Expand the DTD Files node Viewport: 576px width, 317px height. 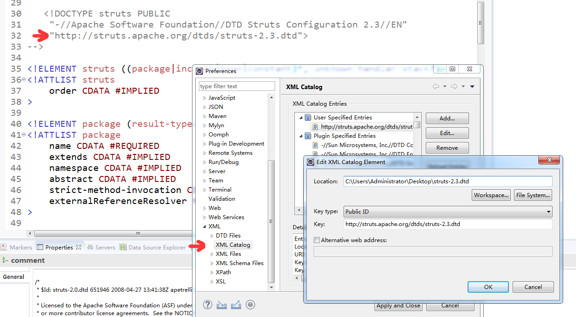coord(212,236)
